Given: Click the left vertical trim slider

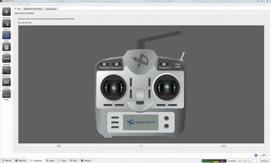Looking at the screenshot, I should (131, 88).
